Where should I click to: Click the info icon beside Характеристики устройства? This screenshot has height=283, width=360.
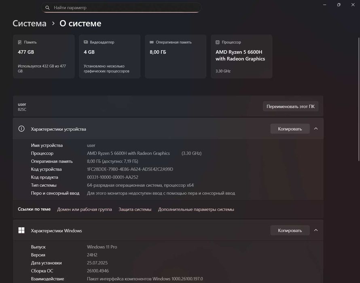click(x=21, y=128)
